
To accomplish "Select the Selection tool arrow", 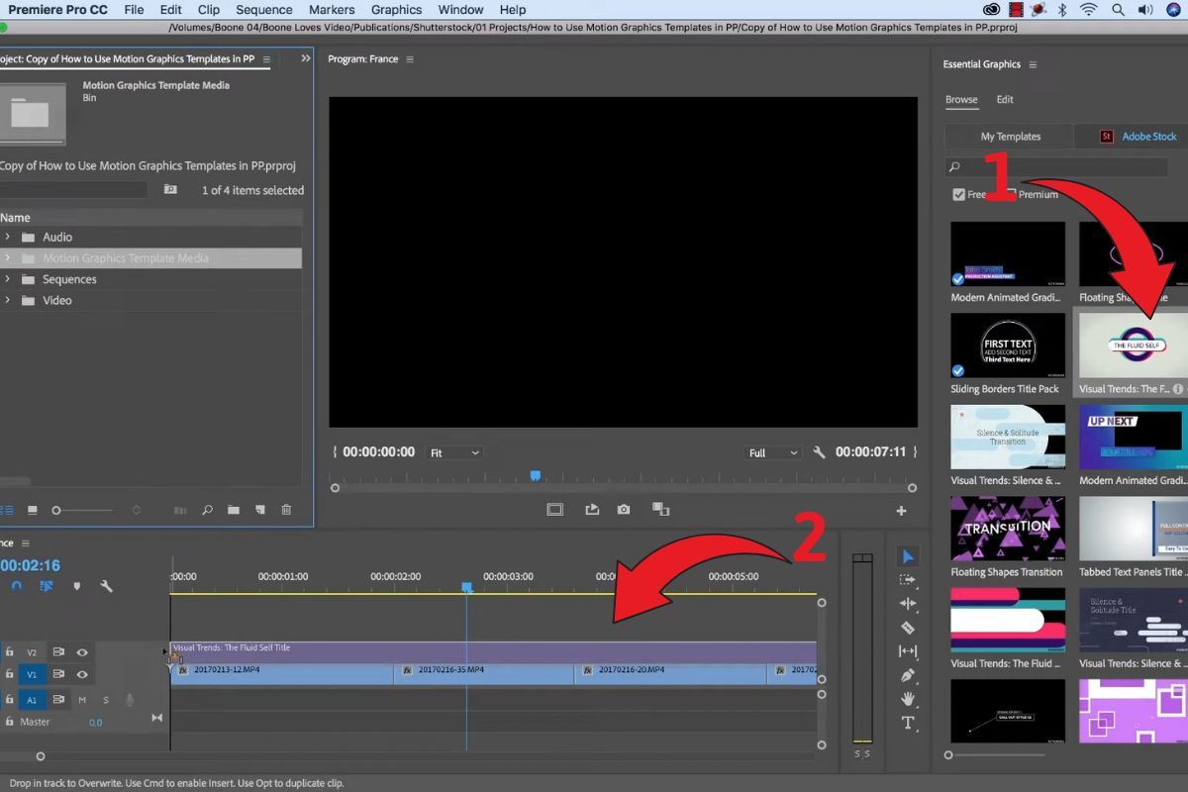I will 908,556.
